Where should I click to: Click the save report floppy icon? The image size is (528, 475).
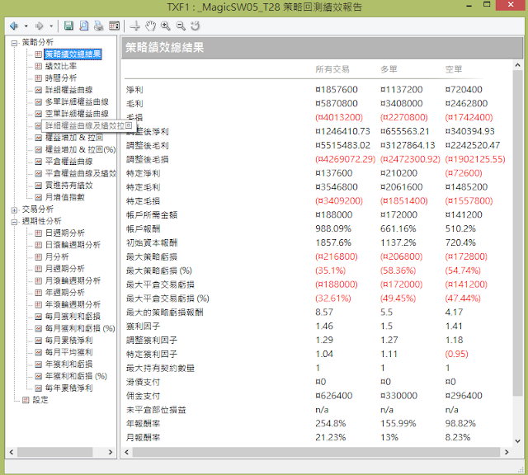tap(68, 26)
